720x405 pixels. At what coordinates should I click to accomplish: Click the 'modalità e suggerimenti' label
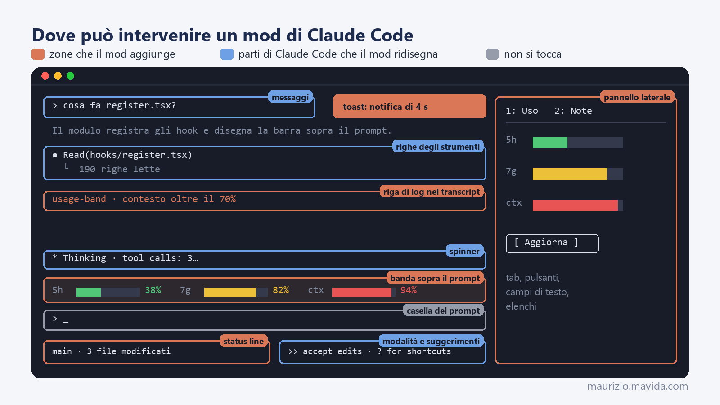[x=431, y=341]
